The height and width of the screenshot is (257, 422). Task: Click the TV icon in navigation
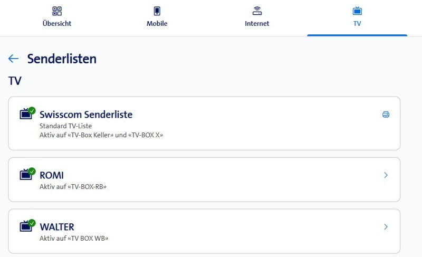coord(357,11)
